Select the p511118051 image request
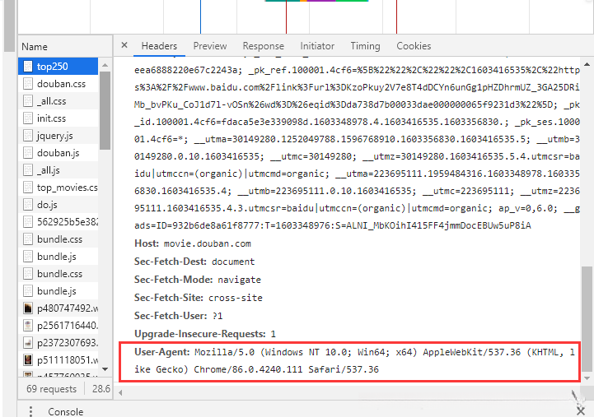Screen dimensions: 594x417 tap(58, 360)
